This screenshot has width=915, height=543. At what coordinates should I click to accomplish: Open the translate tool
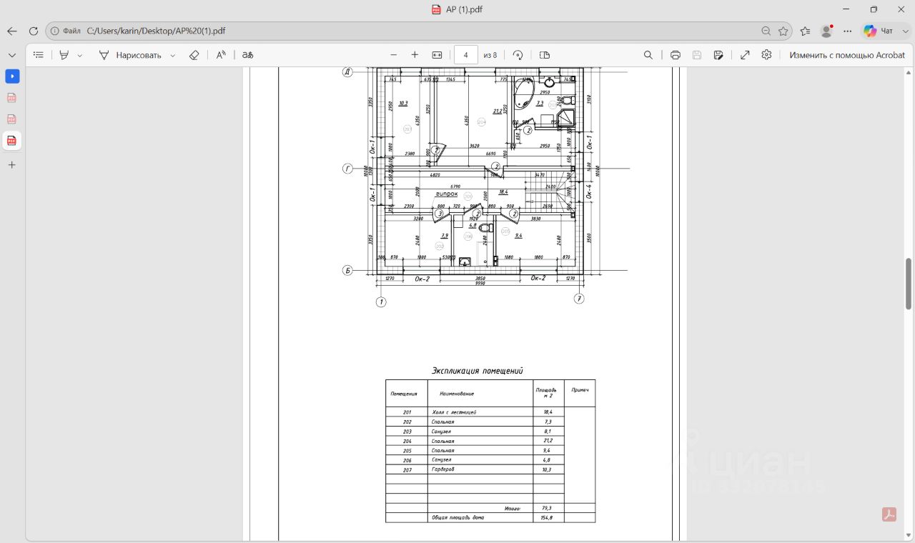[247, 55]
